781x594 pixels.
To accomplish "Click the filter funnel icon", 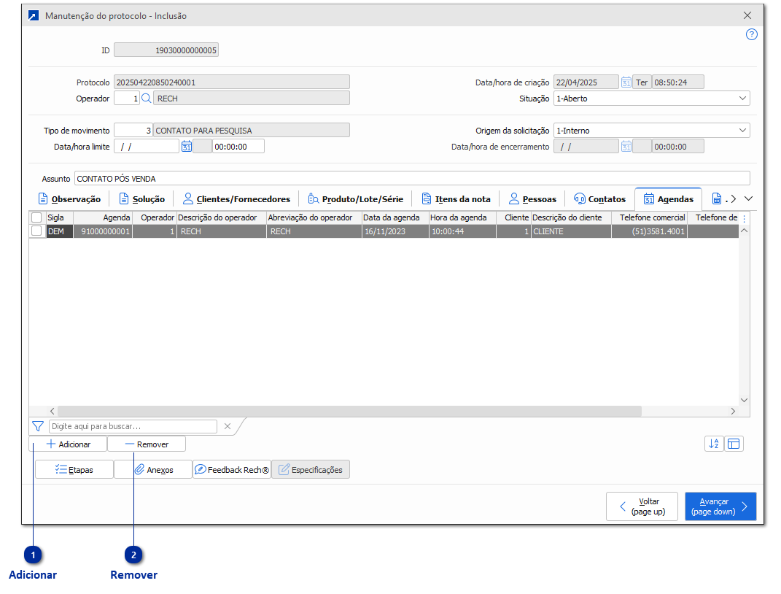I will pyautogui.click(x=38, y=426).
